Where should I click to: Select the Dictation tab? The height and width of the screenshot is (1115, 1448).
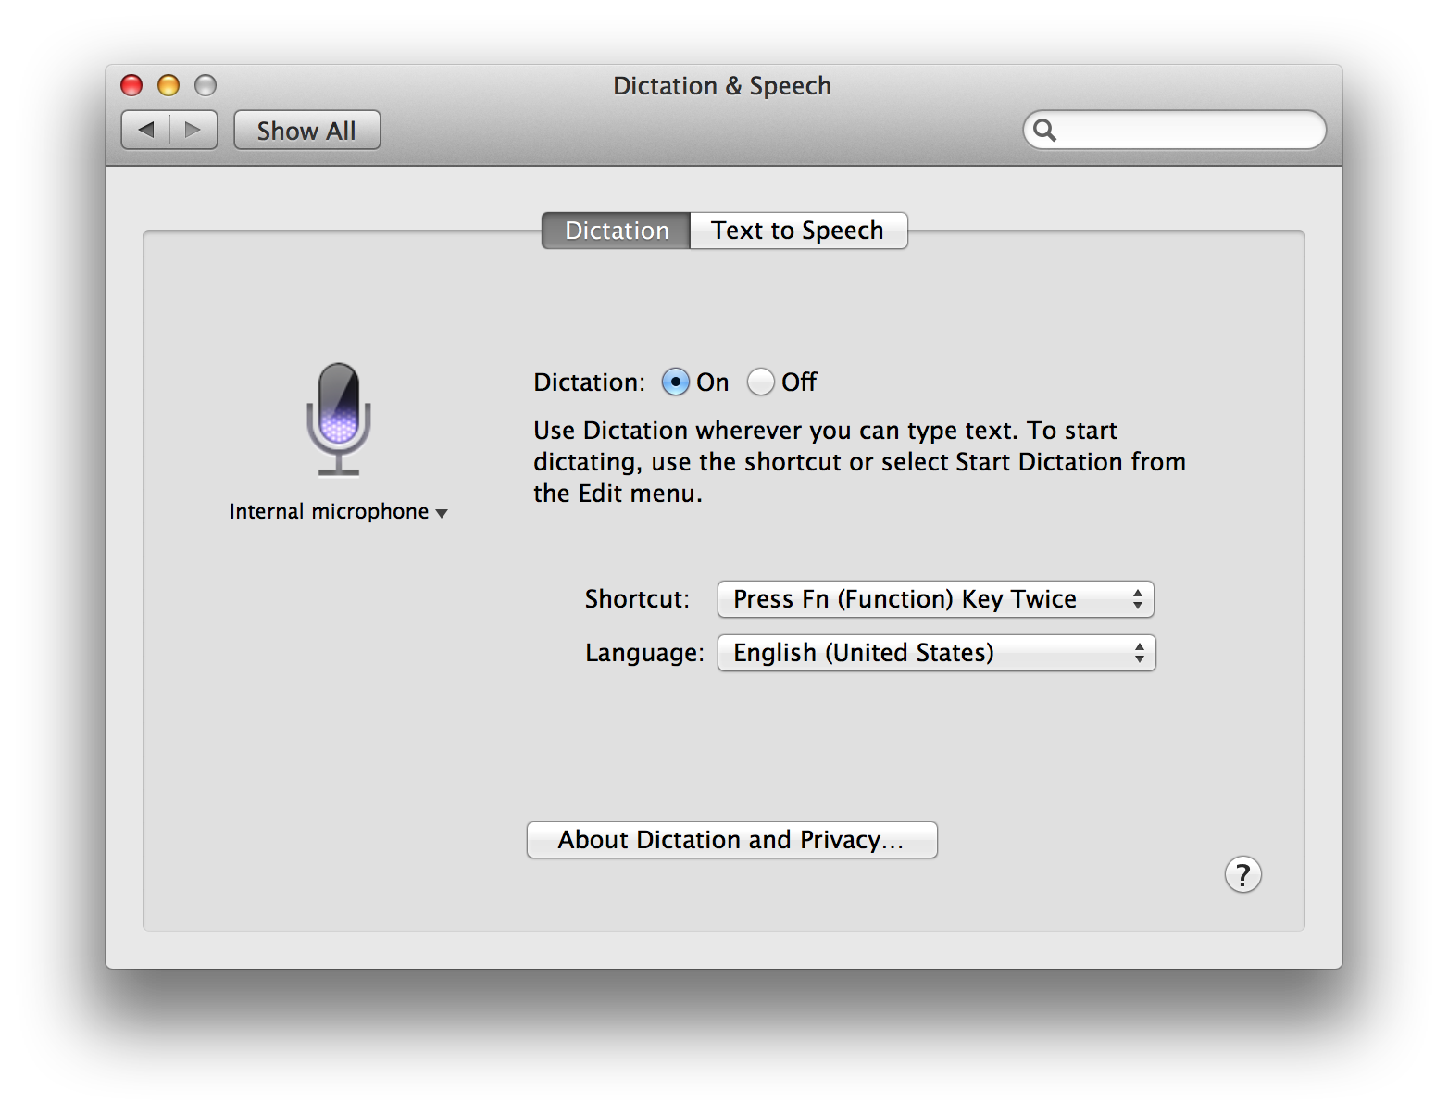[617, 231]
